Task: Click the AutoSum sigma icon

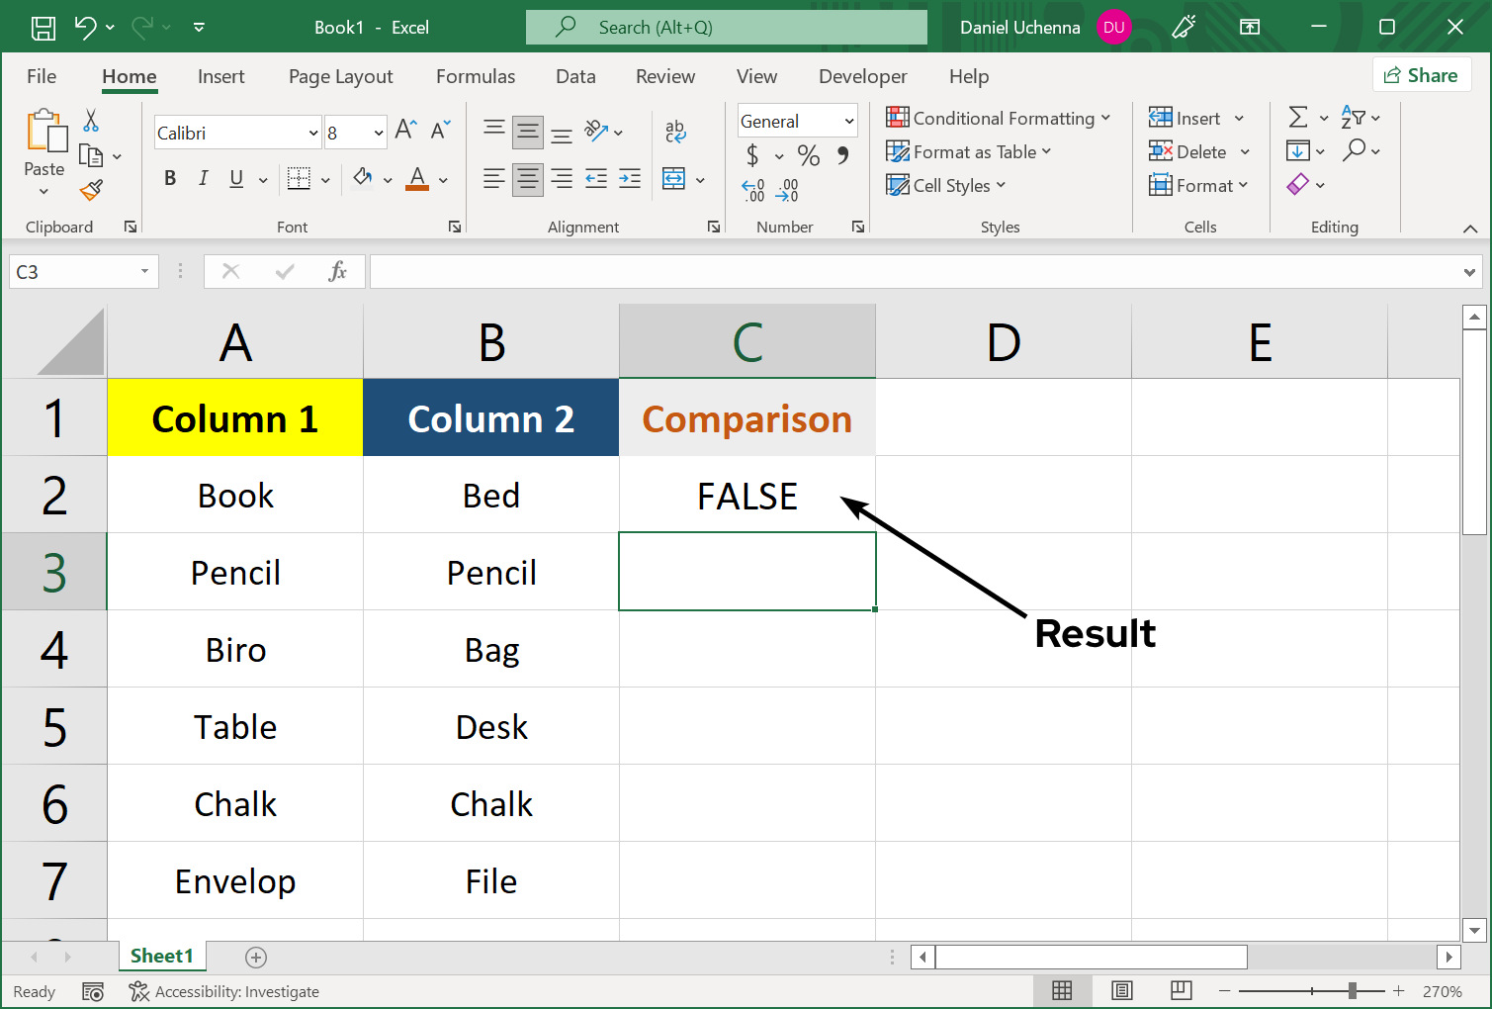Action: pyautogui.click(x=1298, y=118)
